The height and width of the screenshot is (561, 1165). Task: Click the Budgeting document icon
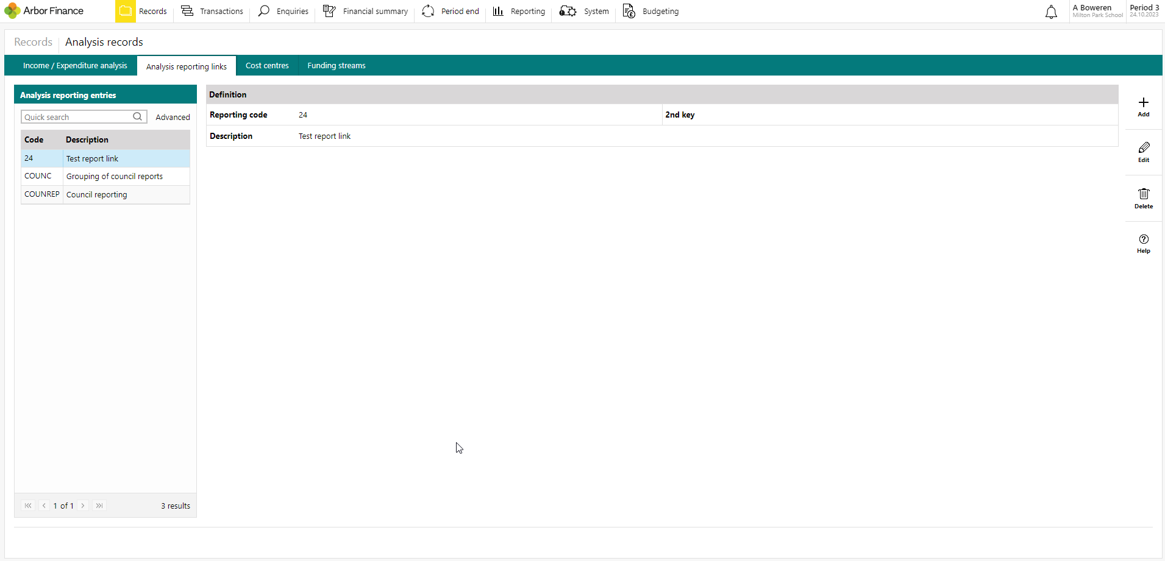(629, 11)
